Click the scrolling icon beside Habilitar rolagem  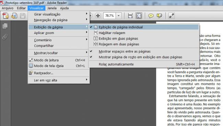[x=96, y=33]
